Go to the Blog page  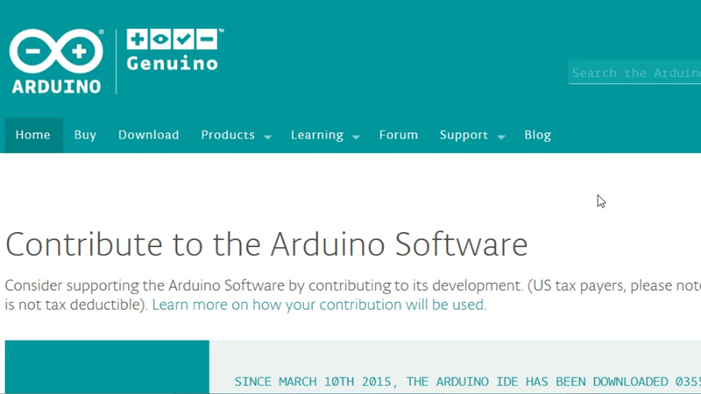pos(537,135)
